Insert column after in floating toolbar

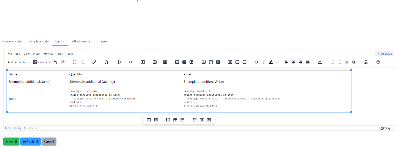pos(202,120)
